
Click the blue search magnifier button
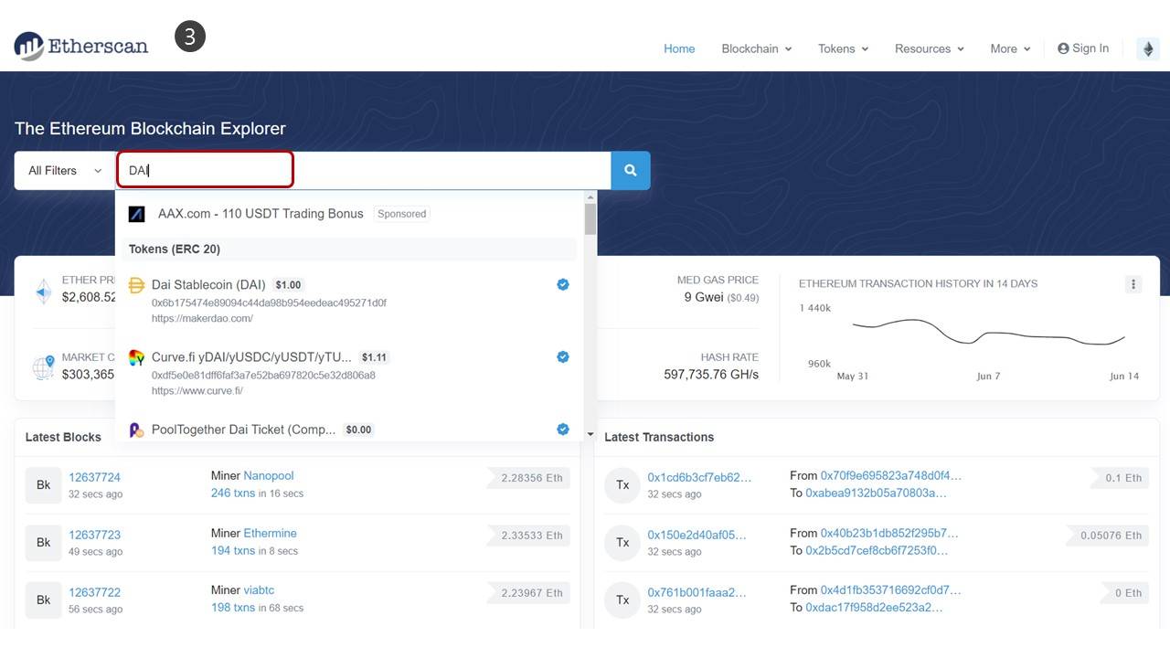pos(630,170)
